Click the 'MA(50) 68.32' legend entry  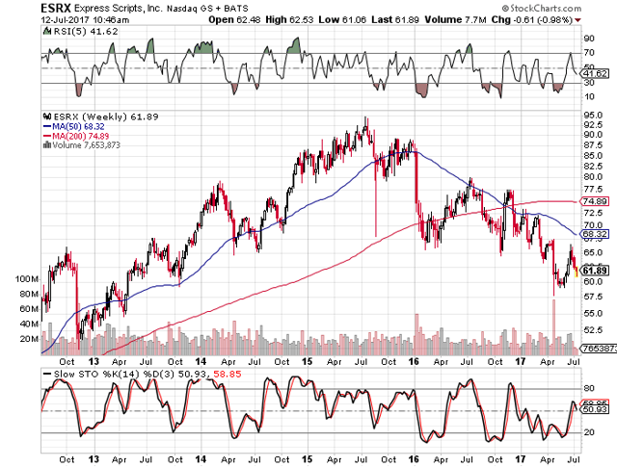point(78,126)
